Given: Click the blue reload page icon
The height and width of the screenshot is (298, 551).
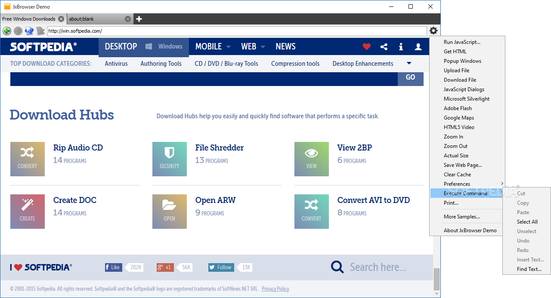Looking at the screenshot, I should tap(29, 31).
